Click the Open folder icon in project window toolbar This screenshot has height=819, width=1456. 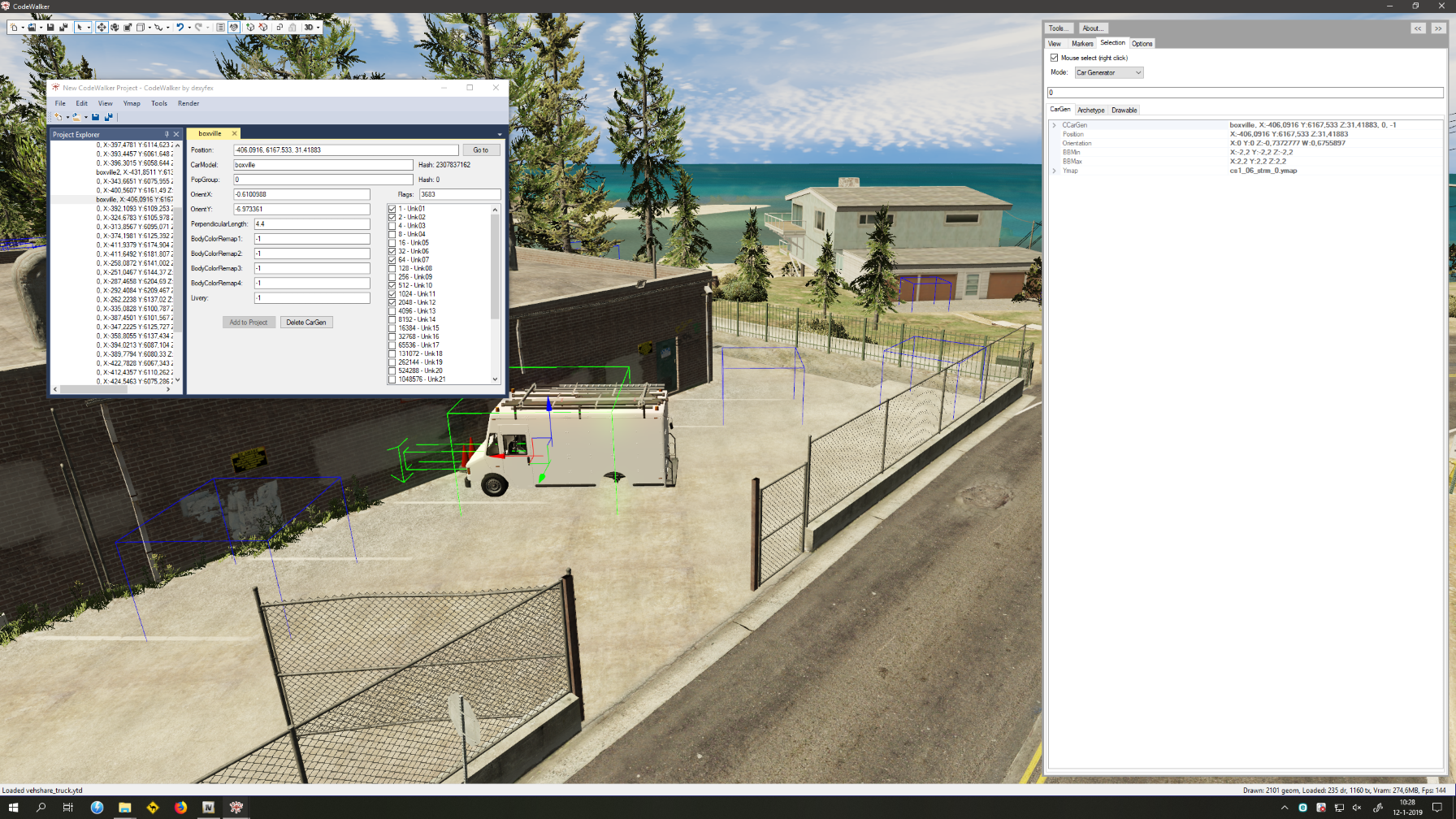click(76, 117)
